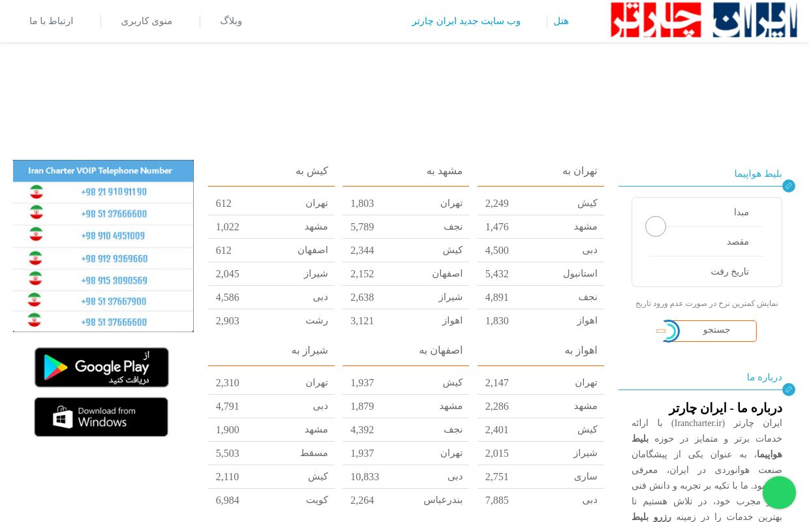Select شیراز به مشهد 1,900 route

click(x=271, y=430)
